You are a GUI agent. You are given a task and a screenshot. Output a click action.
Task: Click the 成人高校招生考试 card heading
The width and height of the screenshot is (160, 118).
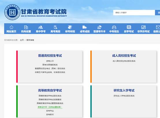pos(124,56)
